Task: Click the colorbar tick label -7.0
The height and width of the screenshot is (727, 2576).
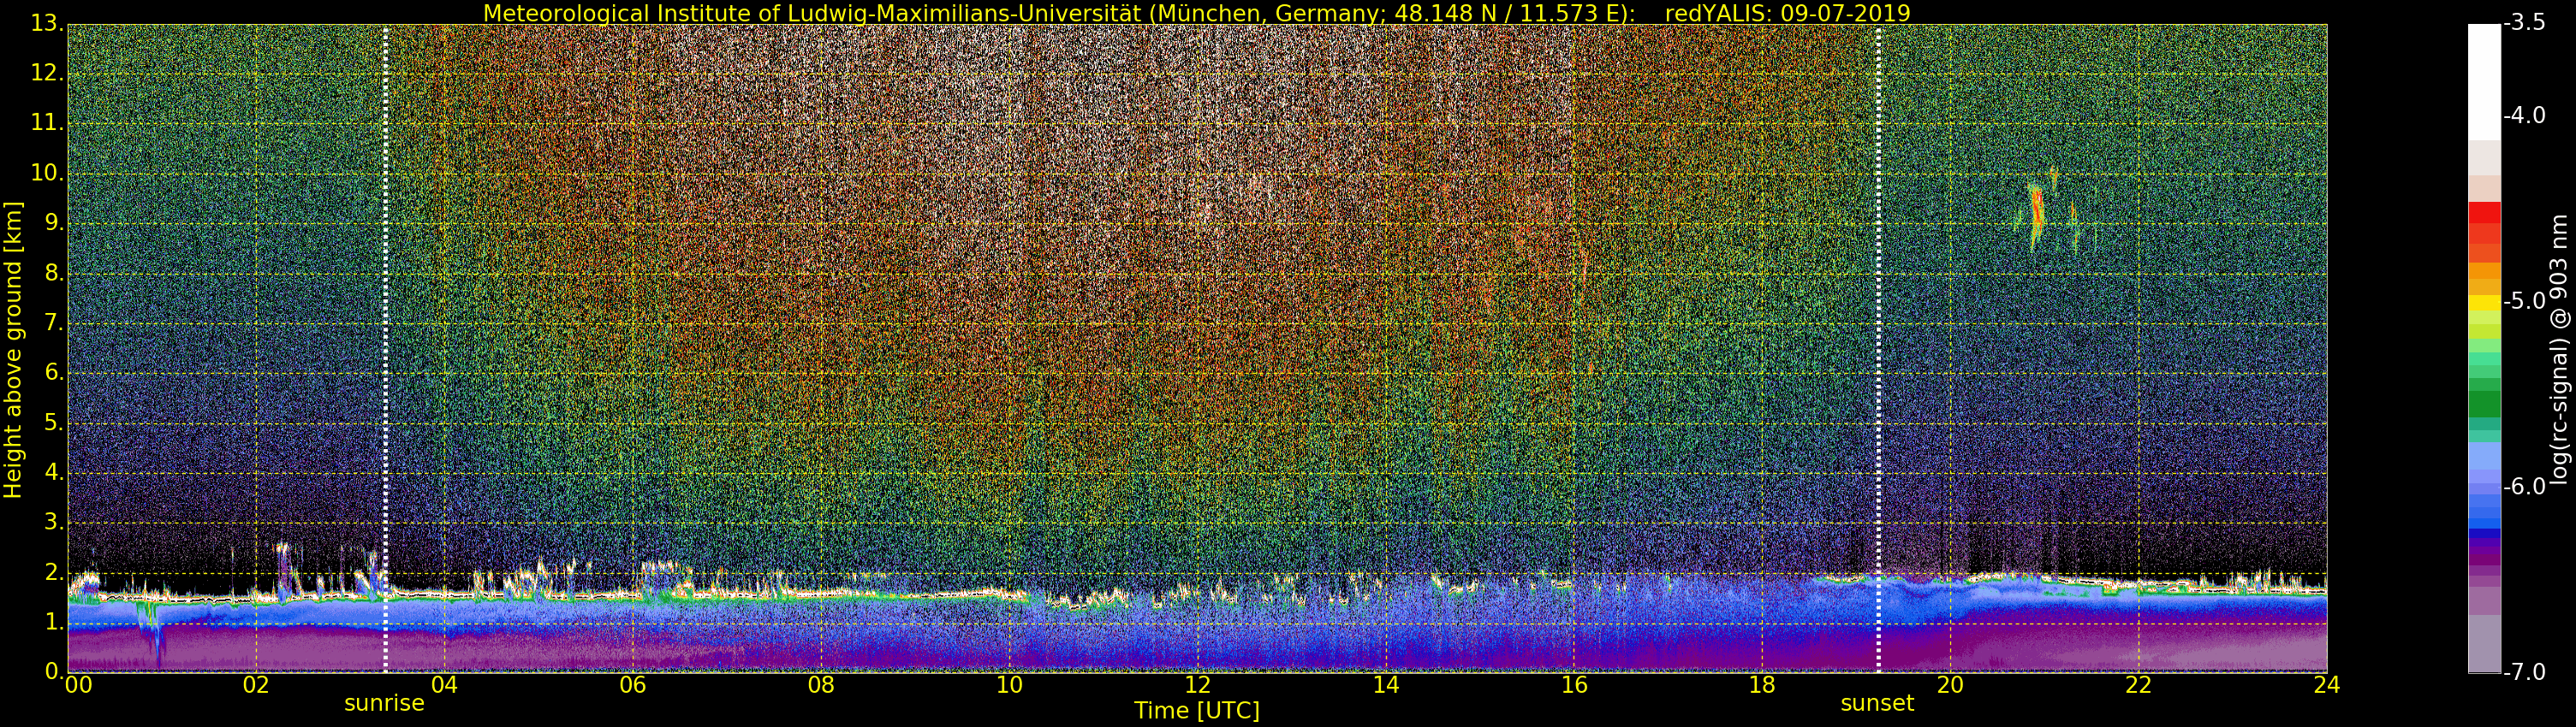Action: tap(2523, 672)
